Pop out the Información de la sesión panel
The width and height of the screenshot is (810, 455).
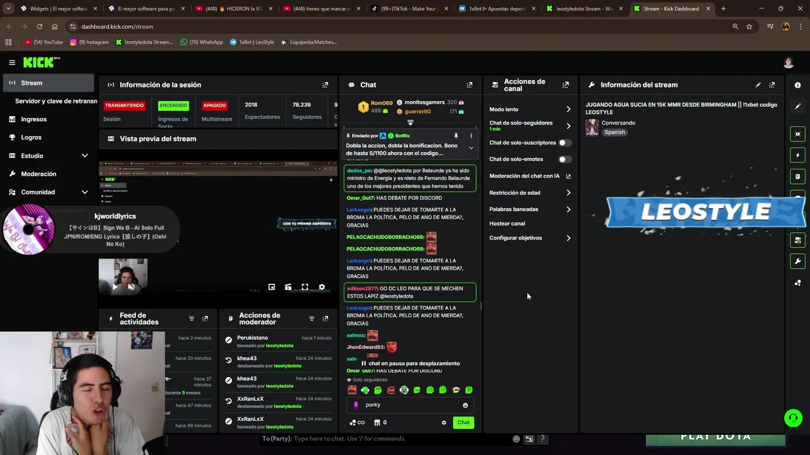(325, 85)
